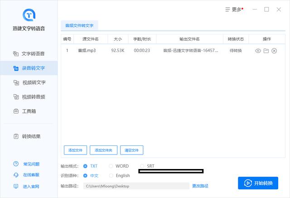
Task: Switch to 视频转文字 feature
Action: coord(29,82)
